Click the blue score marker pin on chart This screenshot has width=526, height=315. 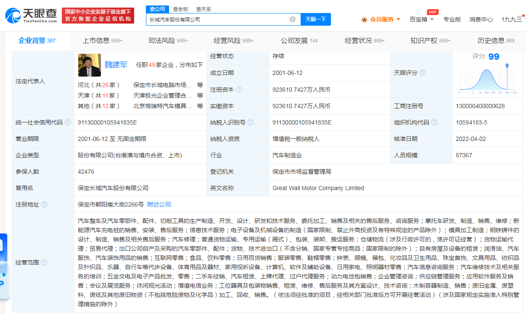tap(507, 66)
